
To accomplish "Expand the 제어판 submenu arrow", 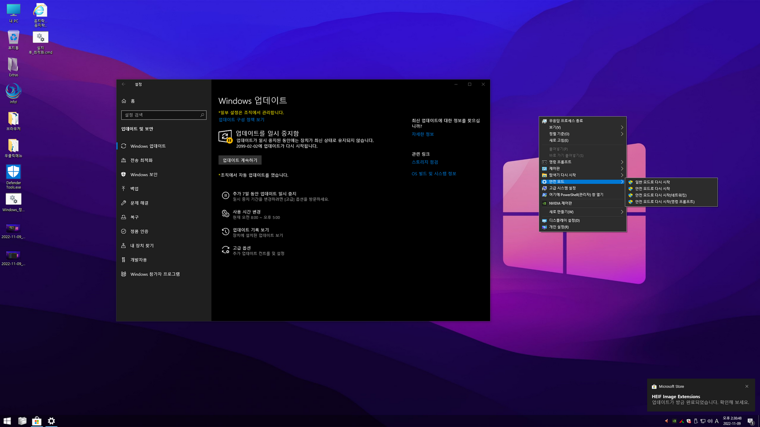I will pyautogui.click(x=622, y=168).
